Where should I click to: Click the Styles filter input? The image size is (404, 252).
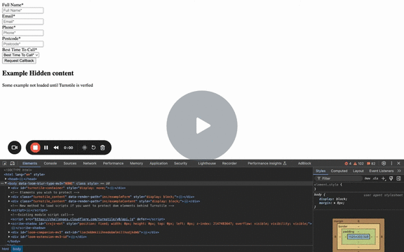(338, 178)
